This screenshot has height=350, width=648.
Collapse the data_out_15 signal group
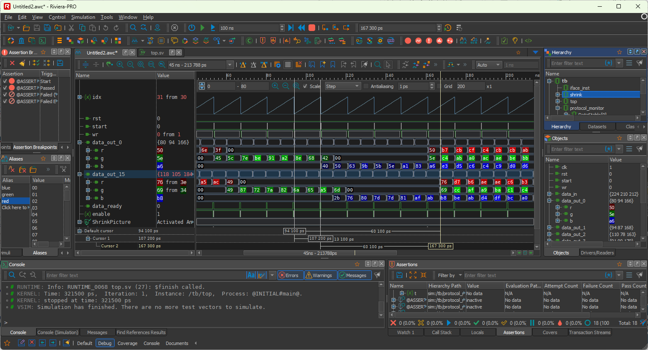click(80, 174)
